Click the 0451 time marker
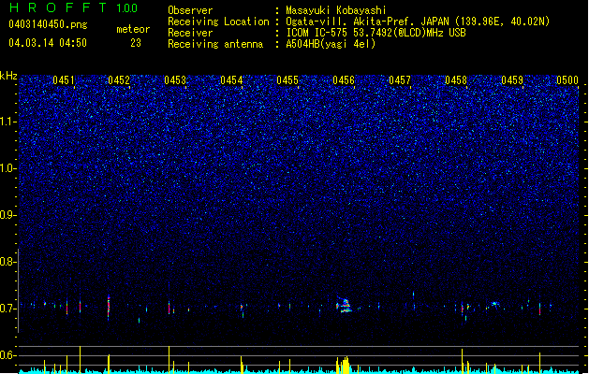 coord(64,80)
